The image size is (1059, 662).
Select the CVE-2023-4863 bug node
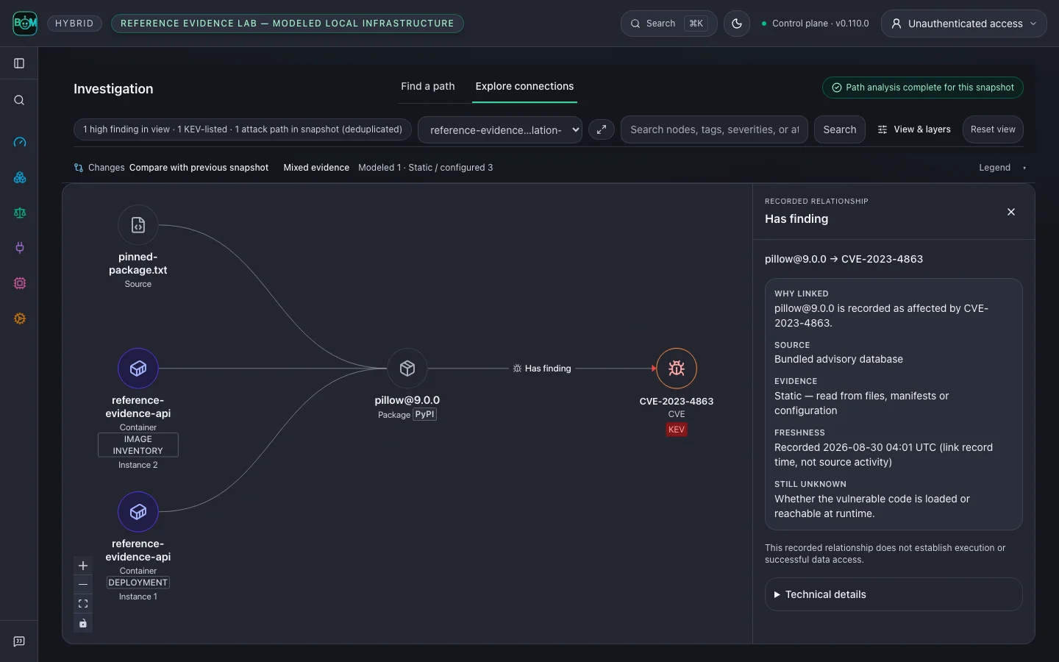point(677,369)
